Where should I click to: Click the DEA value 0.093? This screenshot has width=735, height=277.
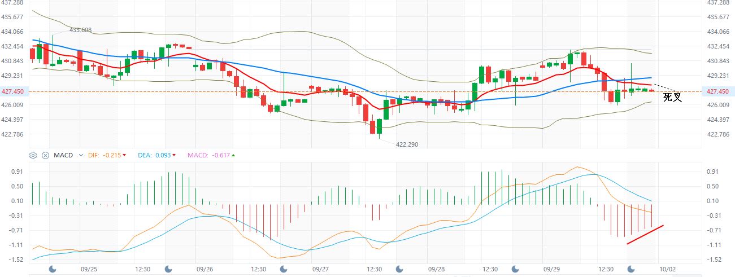[163, 155]
